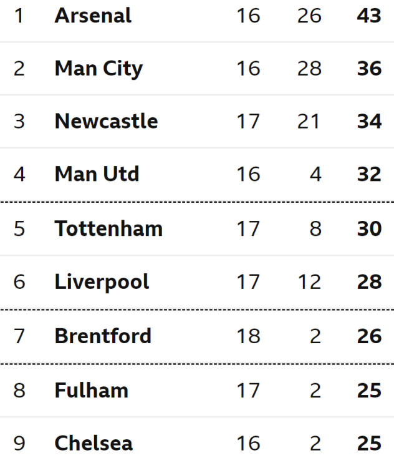
Task: Click the Tottenham team name
Action: pos(108,228)
